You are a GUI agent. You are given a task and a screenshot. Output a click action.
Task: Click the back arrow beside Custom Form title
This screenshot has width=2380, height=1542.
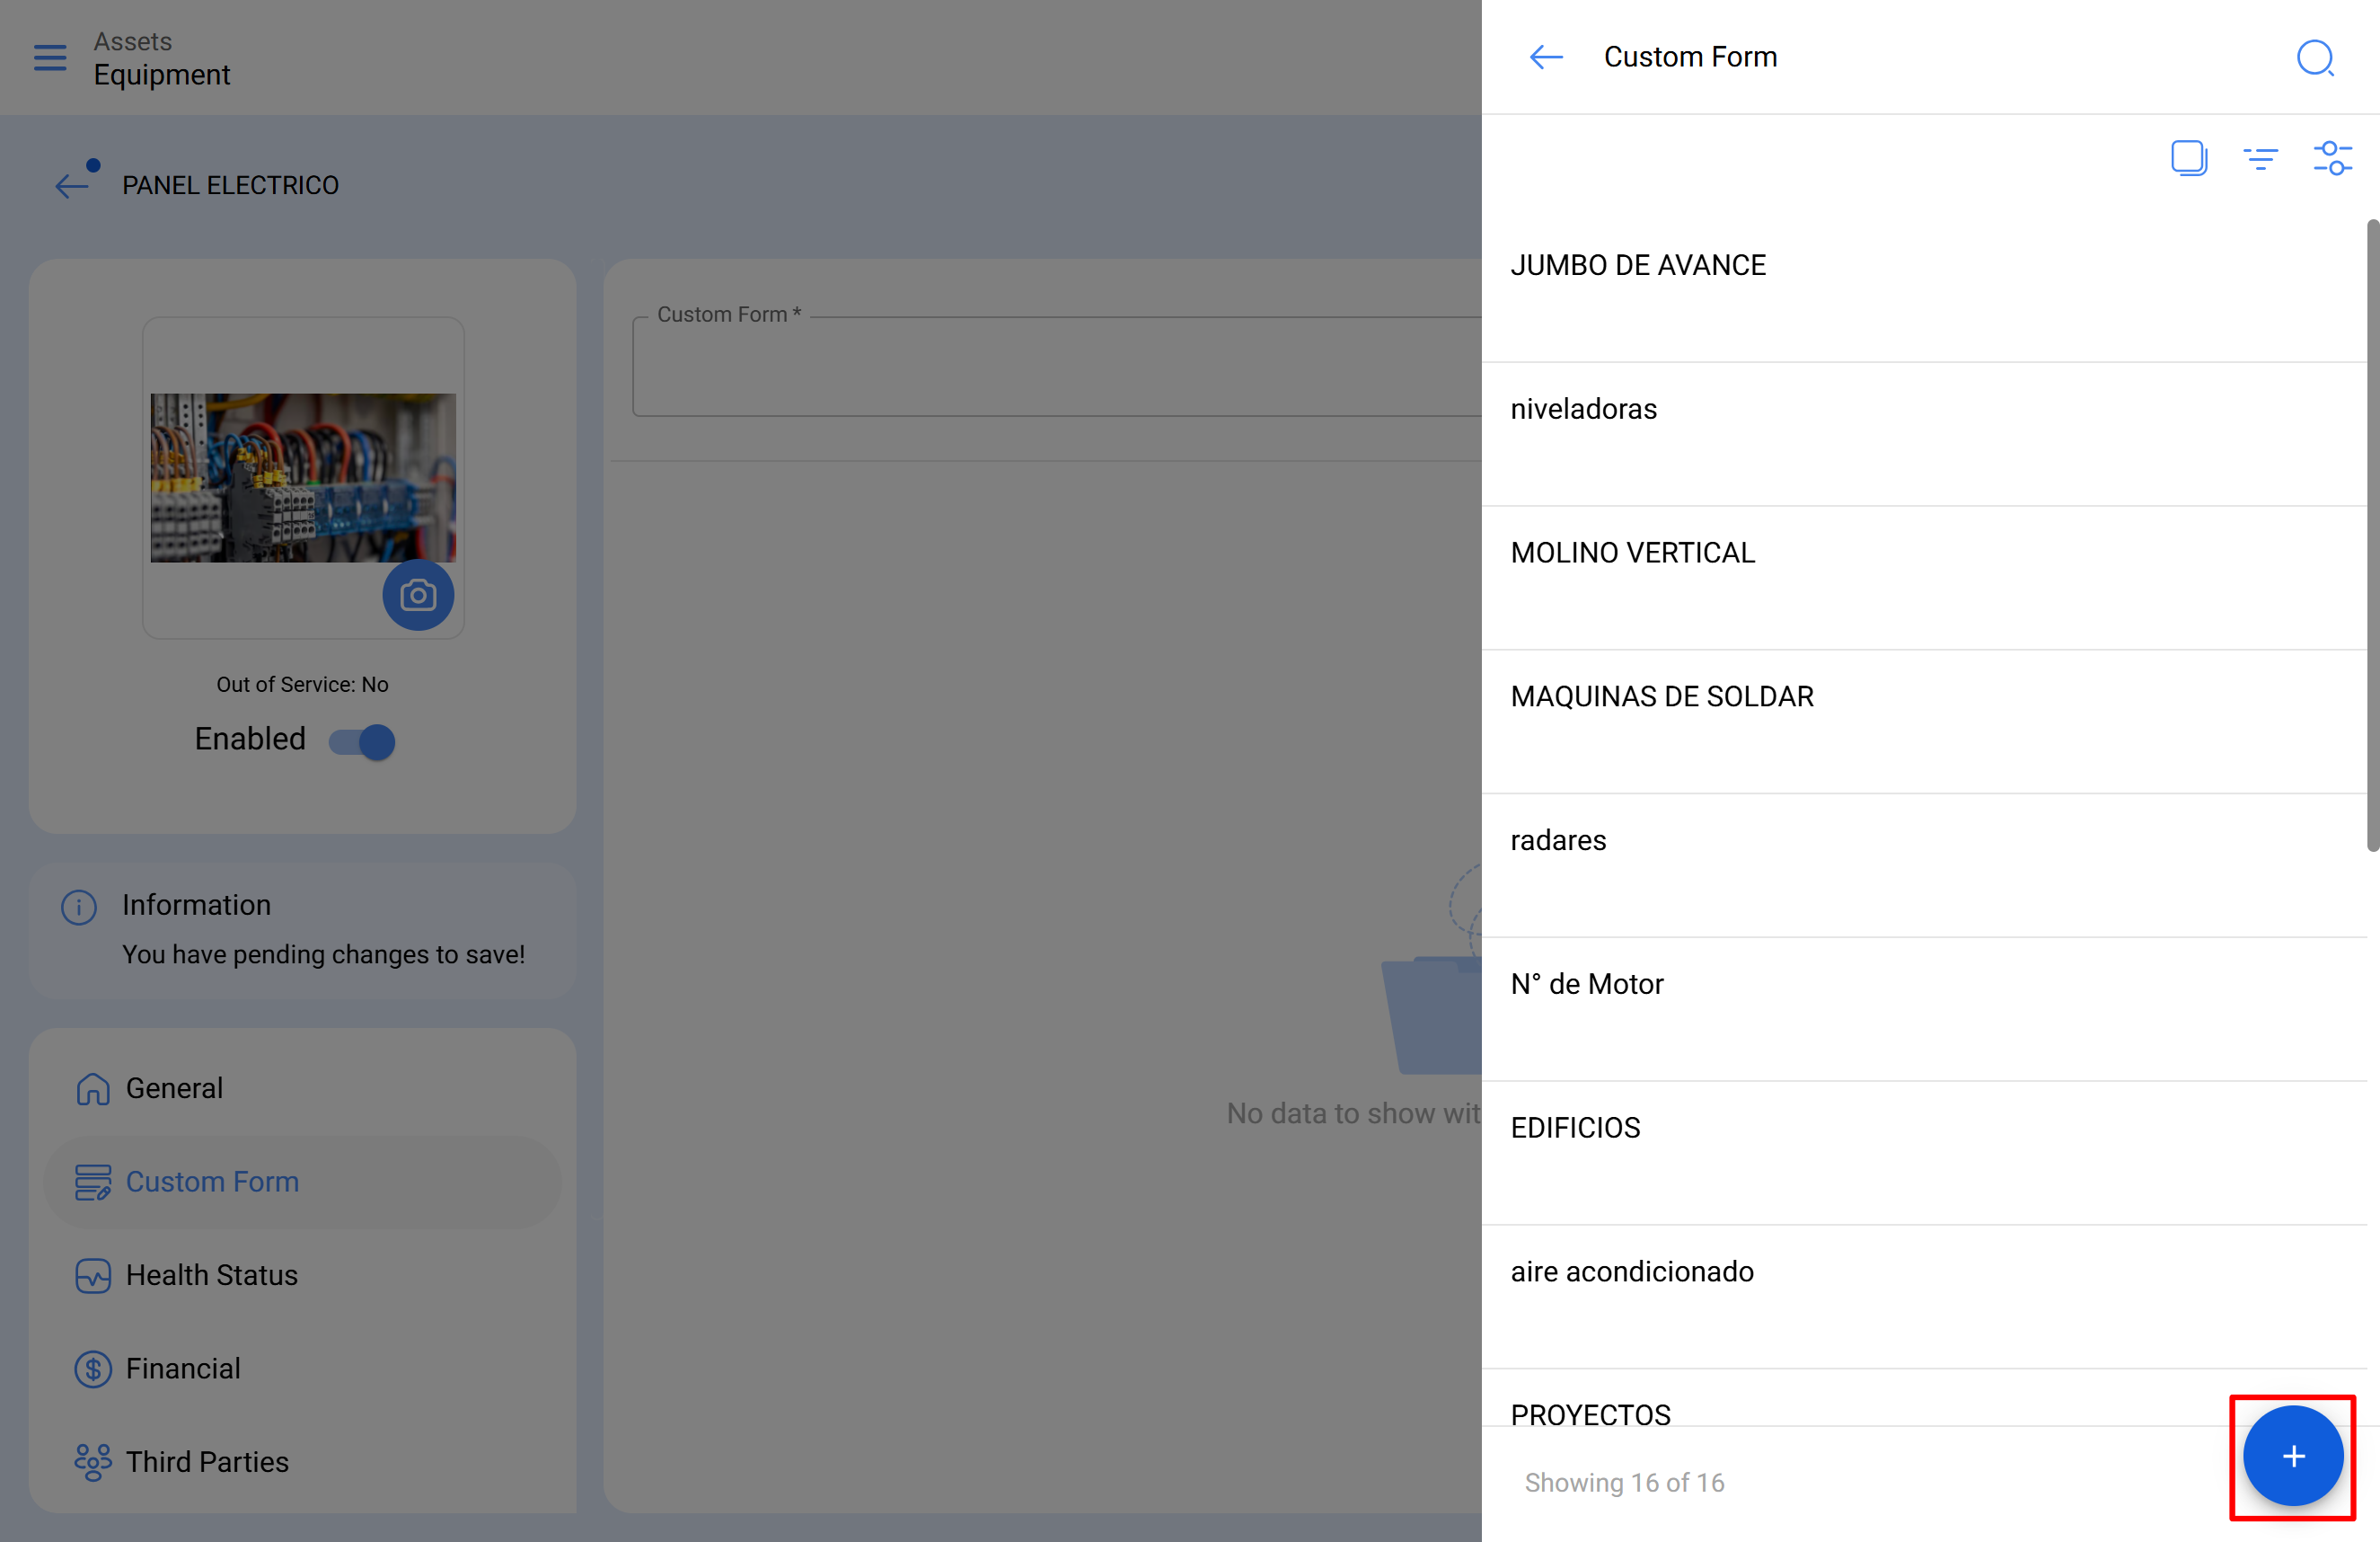coord(1546,58)
